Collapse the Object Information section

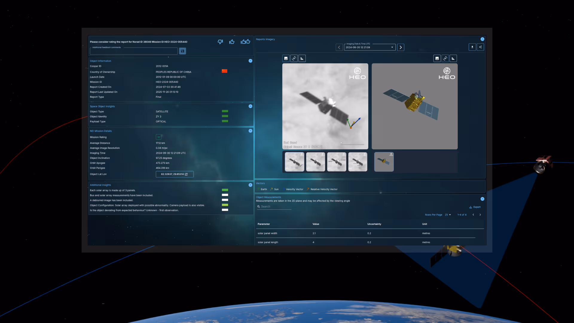coord(250,61)
